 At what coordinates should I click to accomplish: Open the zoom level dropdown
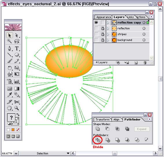[x=16, y=153]
